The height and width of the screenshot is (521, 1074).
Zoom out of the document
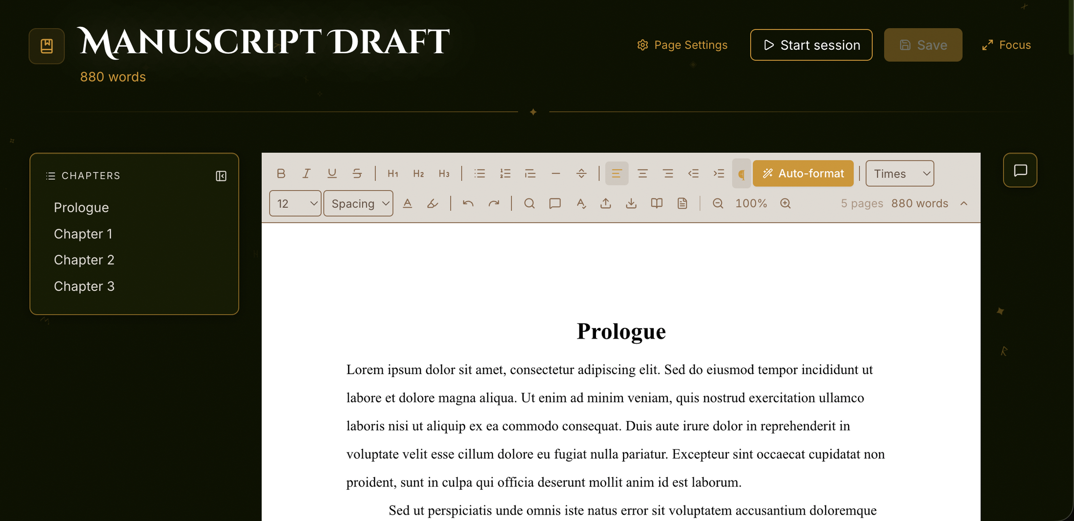(718, 203)
